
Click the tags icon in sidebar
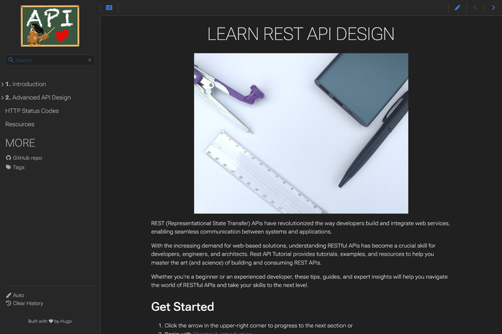pos(8,167)
